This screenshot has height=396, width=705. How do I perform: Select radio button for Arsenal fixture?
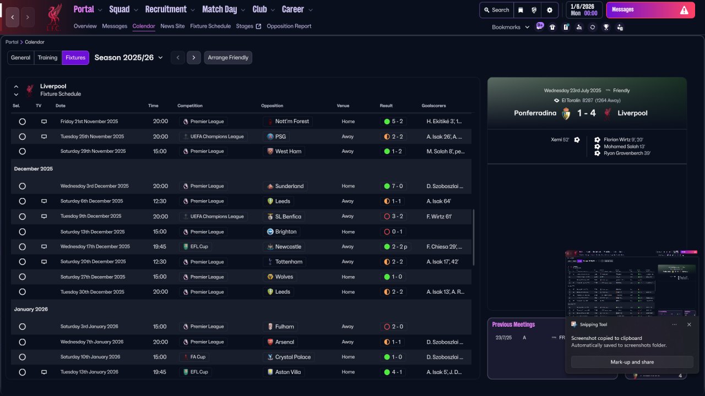click(22, 342)
